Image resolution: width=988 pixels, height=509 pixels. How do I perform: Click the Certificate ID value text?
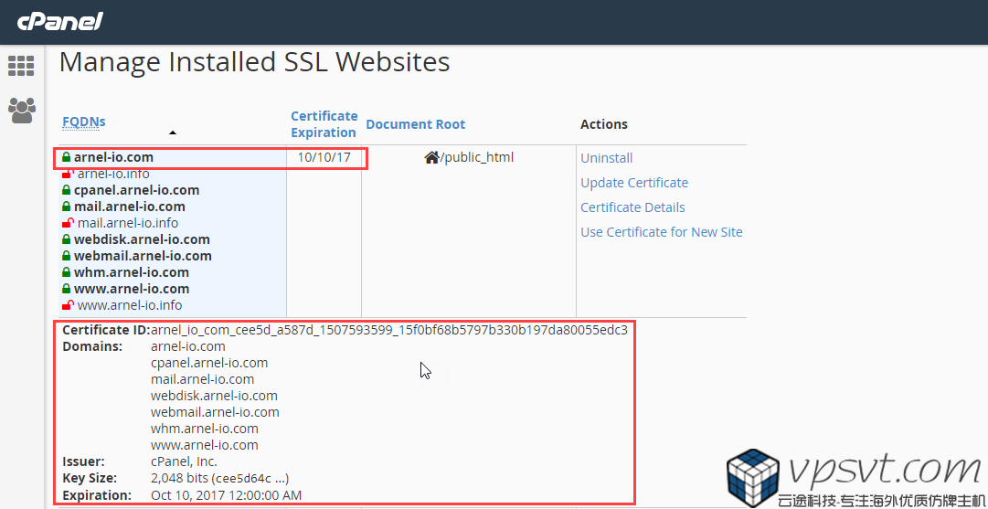pos(389,330)
